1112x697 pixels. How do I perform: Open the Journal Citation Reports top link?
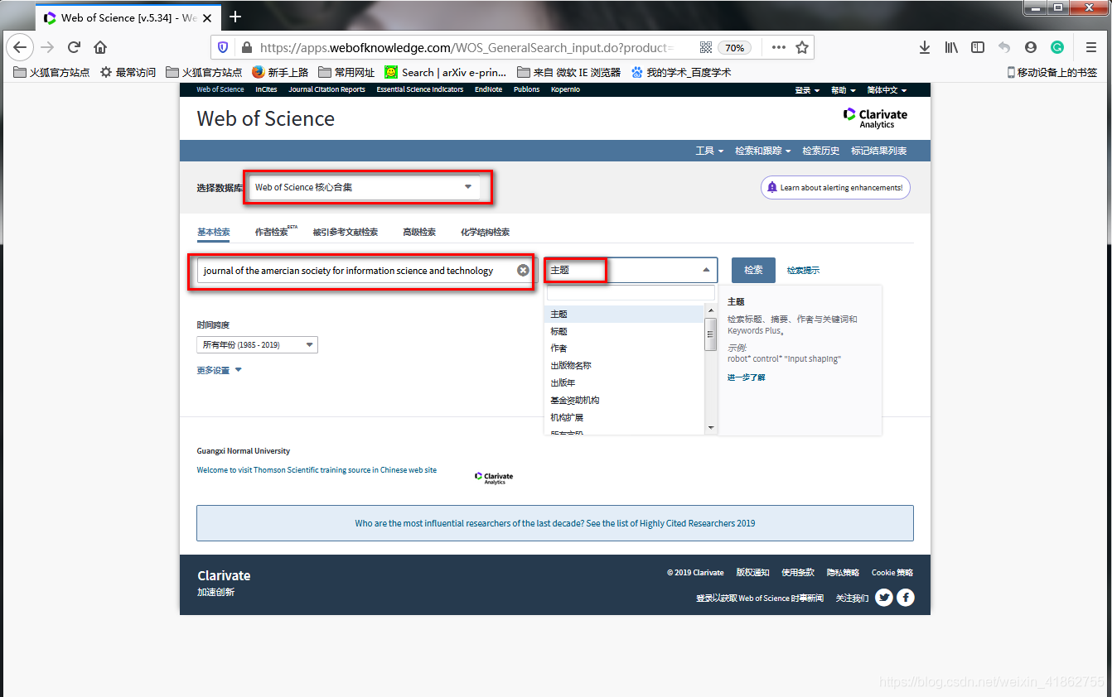[326, 89]
